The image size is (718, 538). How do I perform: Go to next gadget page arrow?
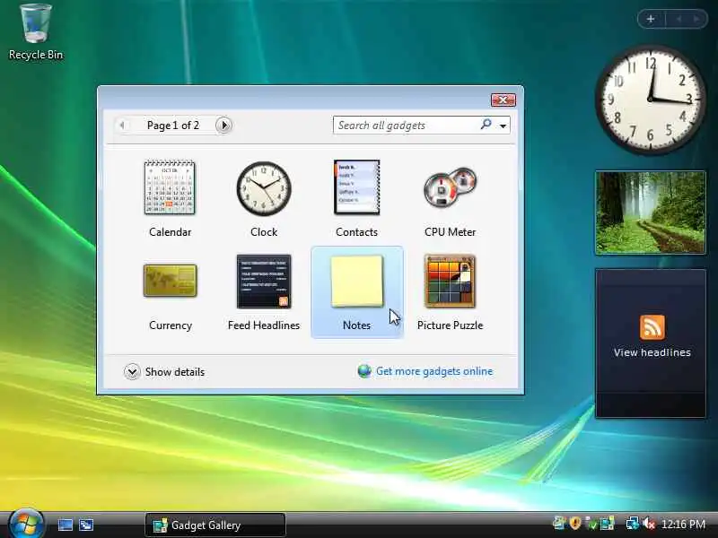[223, 125]
